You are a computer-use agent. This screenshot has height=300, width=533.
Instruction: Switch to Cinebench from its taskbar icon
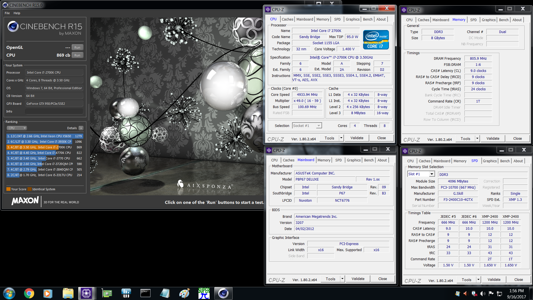click(x=223, y=293)
